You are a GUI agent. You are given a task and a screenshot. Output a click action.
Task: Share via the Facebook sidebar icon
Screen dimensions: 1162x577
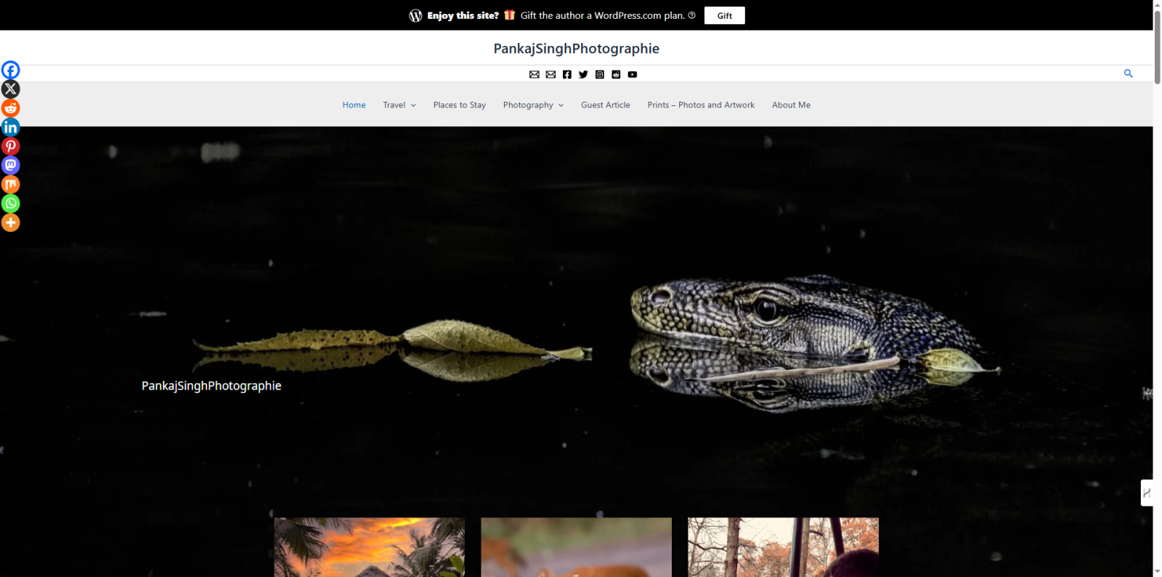pos(10,70)
